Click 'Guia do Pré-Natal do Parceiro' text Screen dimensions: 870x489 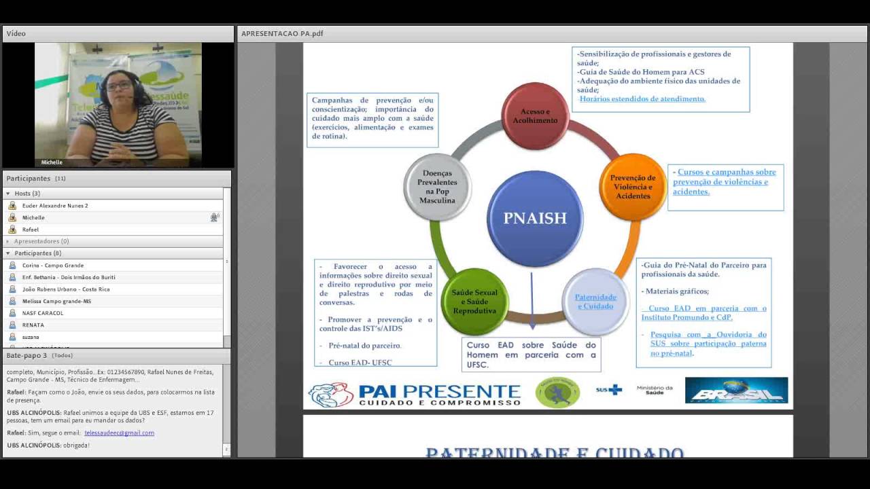point(703,270)
